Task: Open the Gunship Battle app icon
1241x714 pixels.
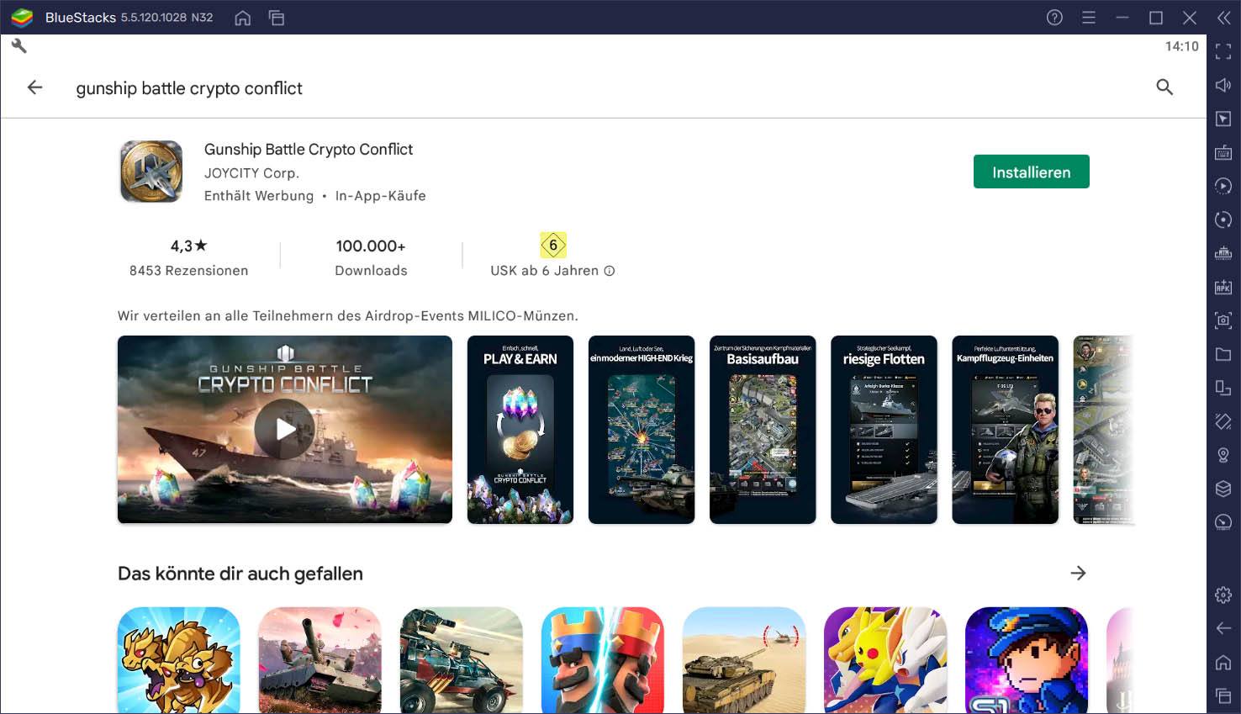Action: pyautogui.click(x=151, y=172)
